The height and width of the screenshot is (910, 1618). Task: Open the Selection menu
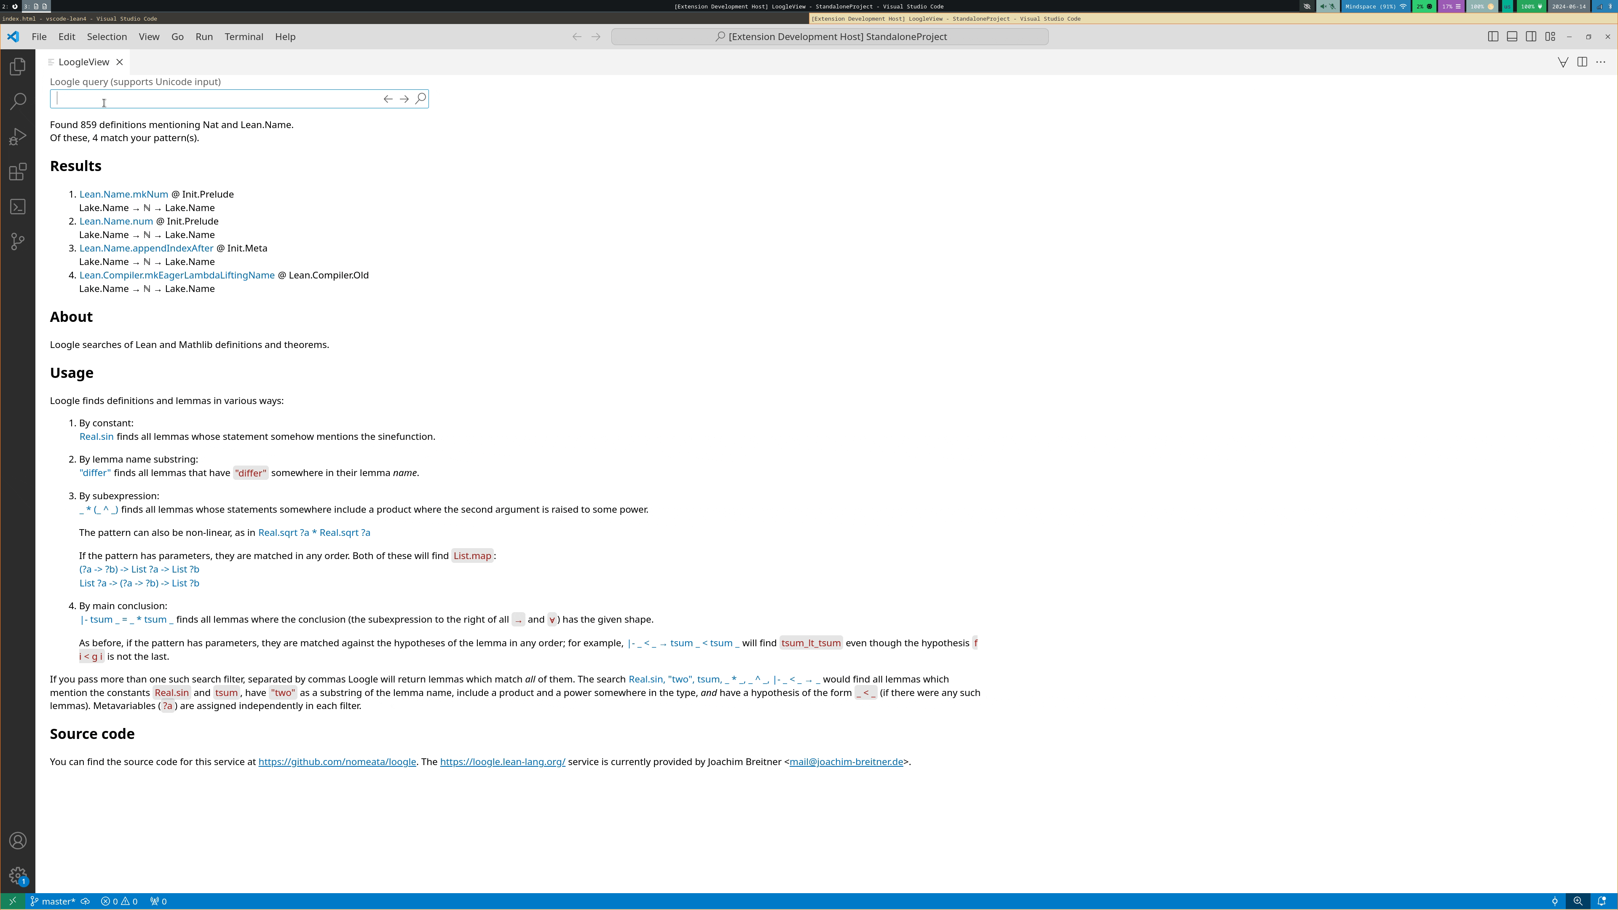[107, 36]
